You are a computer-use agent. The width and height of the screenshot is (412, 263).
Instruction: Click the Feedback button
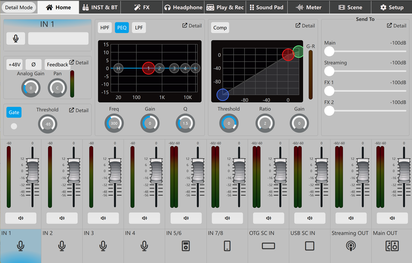tap(58, 65)
